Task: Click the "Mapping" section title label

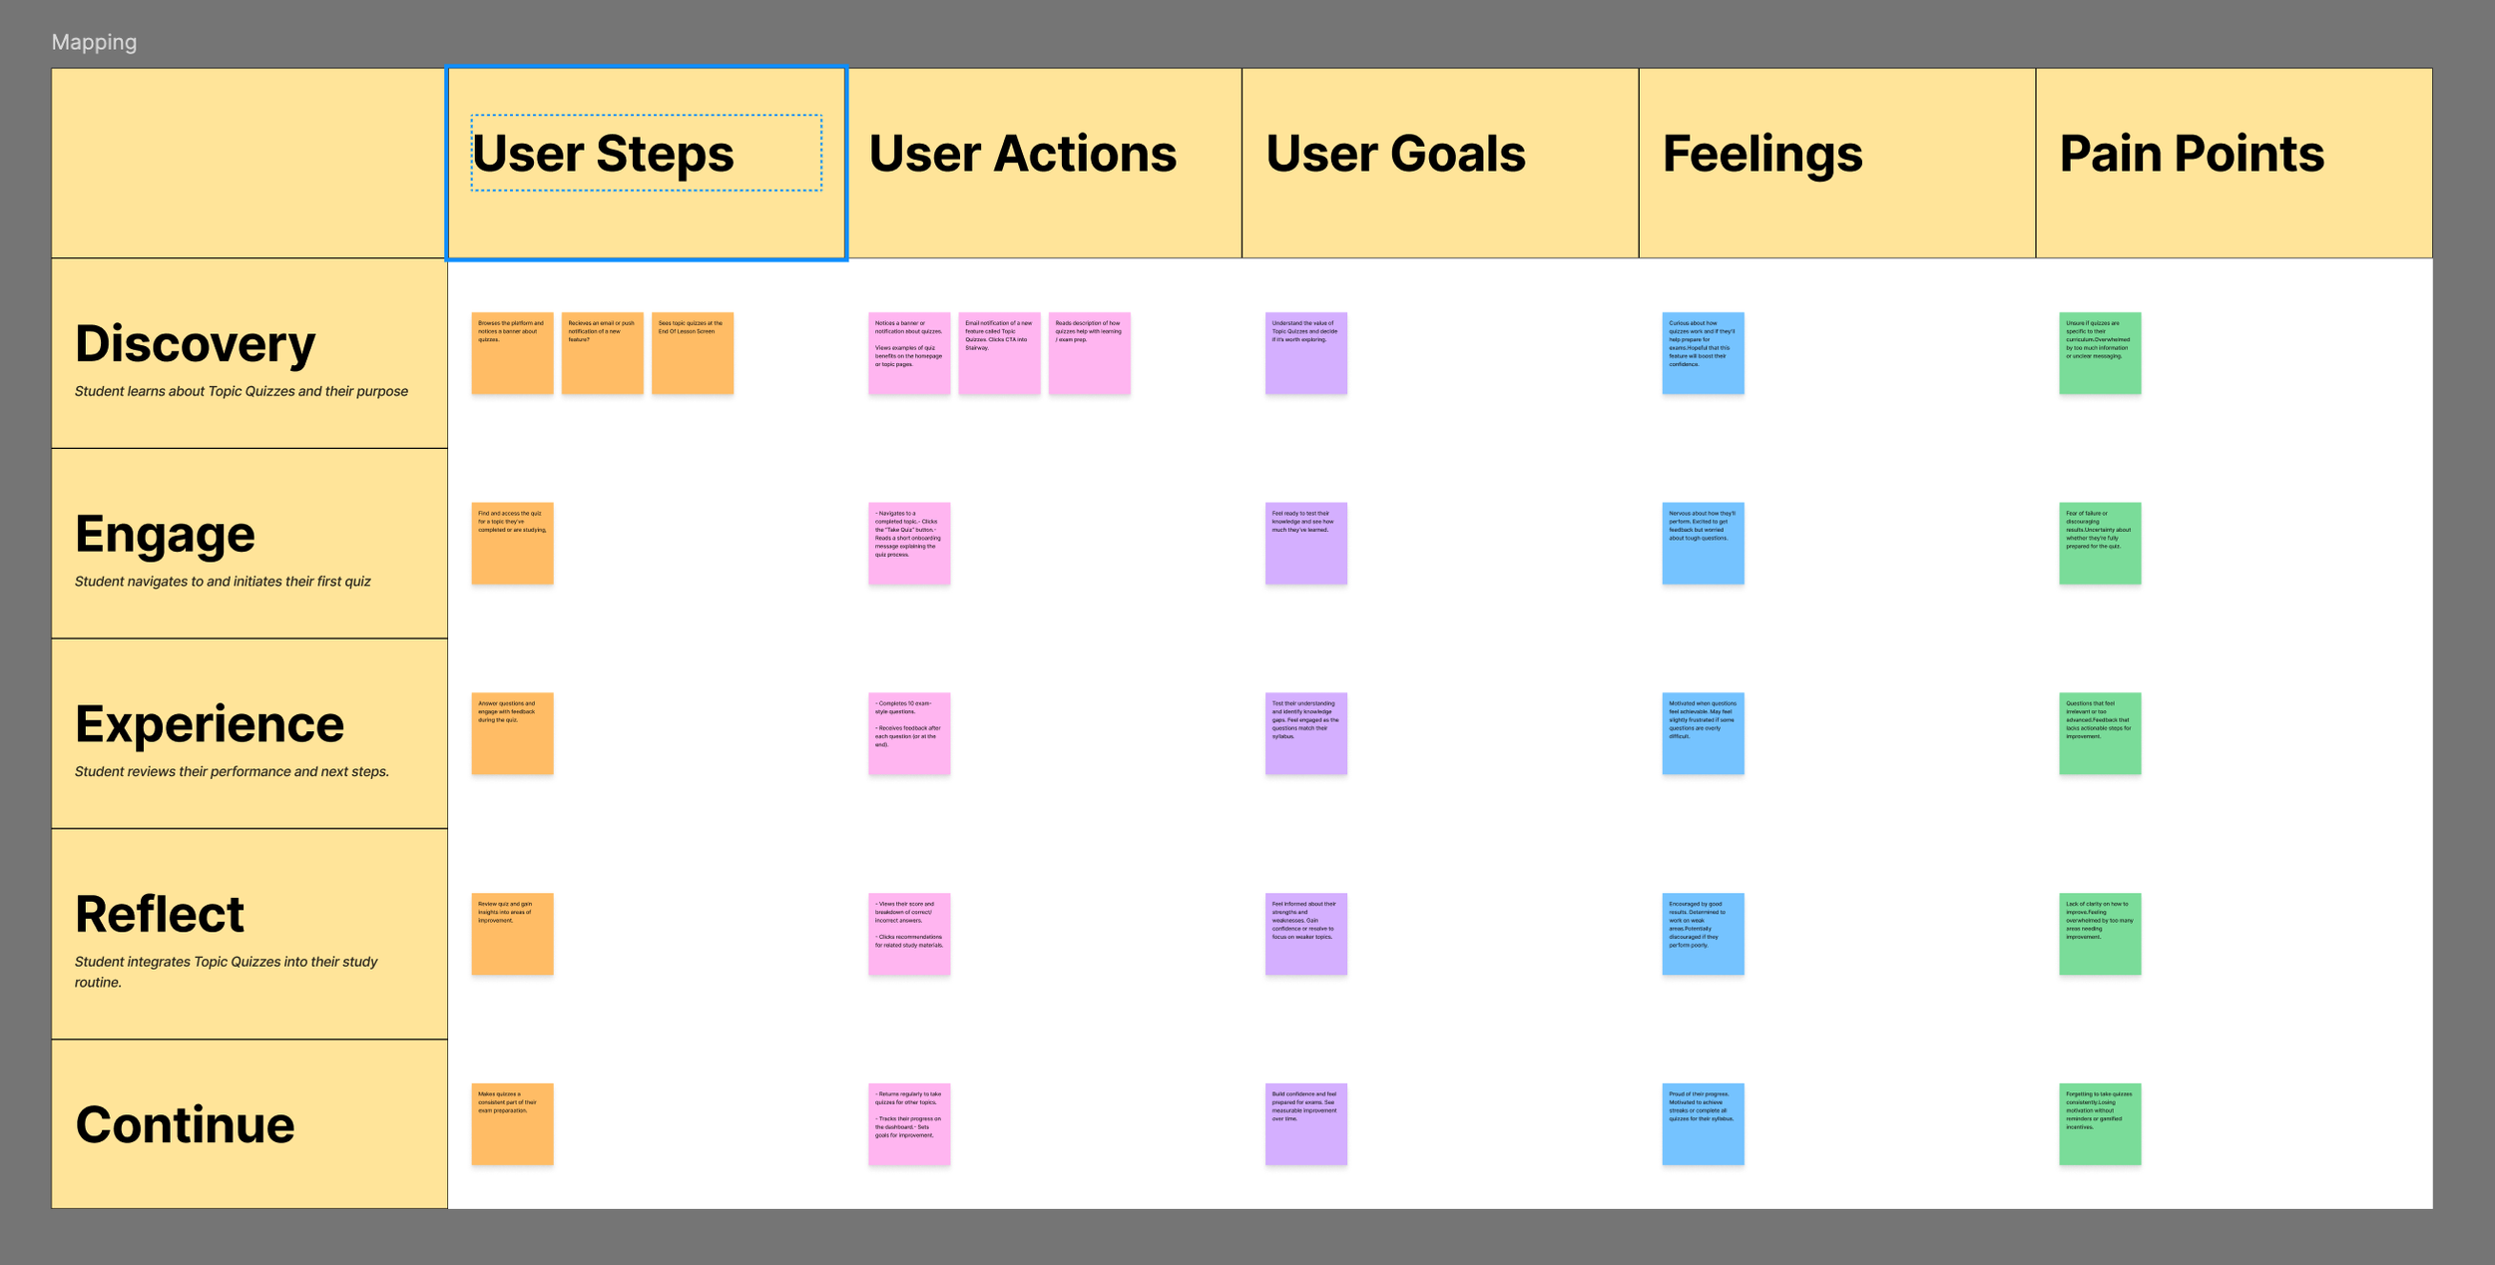Action: pos(94,42)
